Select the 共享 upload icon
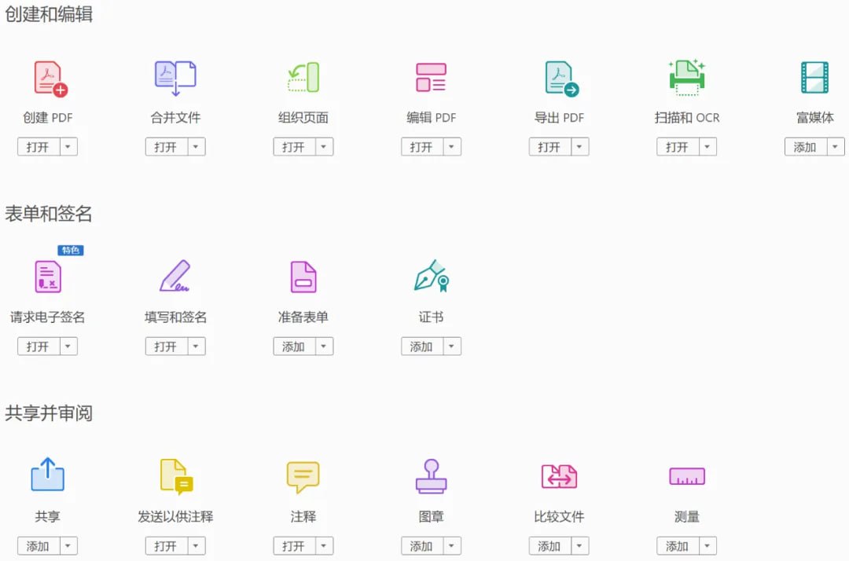 tap(48, 475)
